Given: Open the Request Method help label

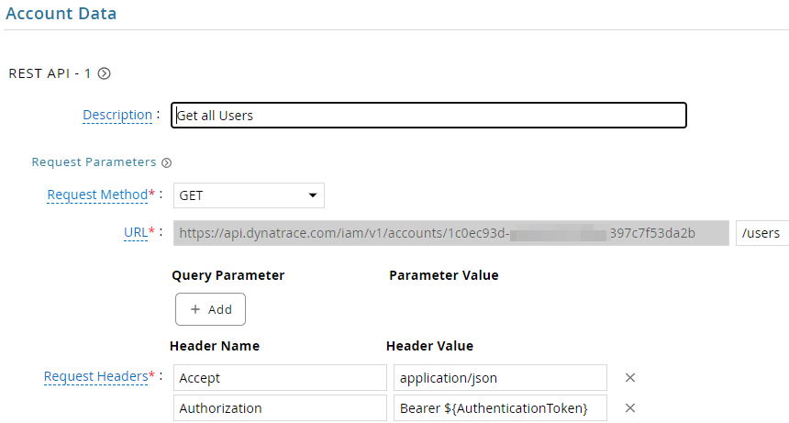Looking at the screenshot, I should coord(97,195).
